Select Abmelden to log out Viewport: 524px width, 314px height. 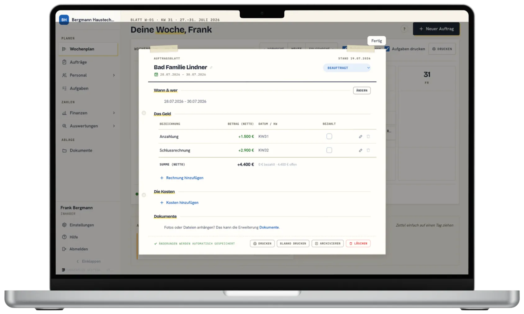(x=88, y=249)
